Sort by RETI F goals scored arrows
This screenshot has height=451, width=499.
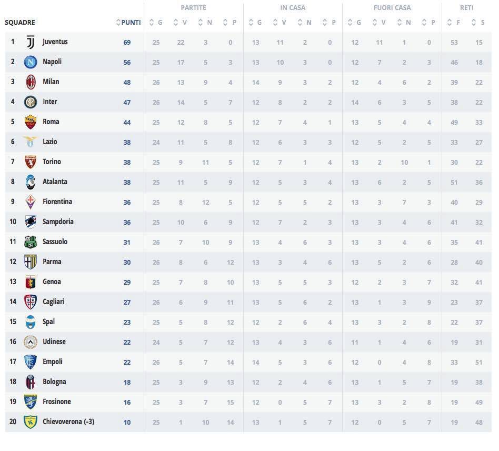point(450,23)
